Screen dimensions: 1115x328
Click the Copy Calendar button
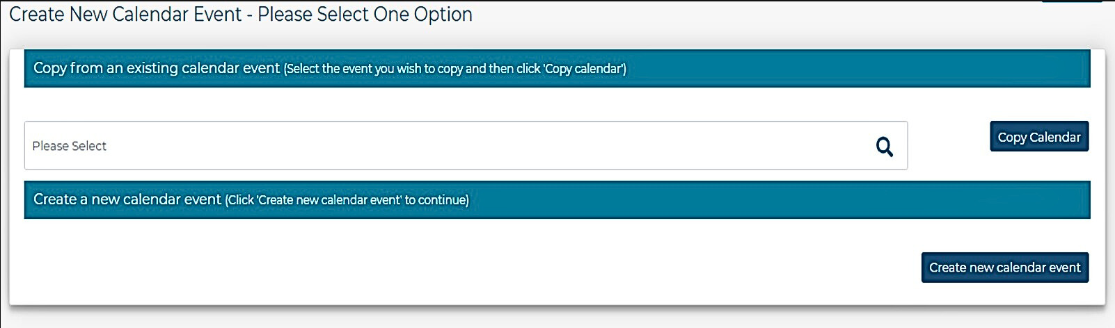[1039, 137]
